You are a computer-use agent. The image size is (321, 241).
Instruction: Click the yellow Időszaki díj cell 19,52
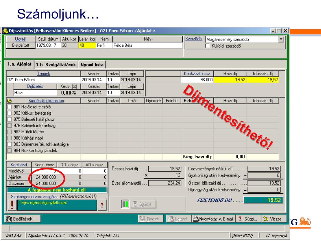point(263,80)
